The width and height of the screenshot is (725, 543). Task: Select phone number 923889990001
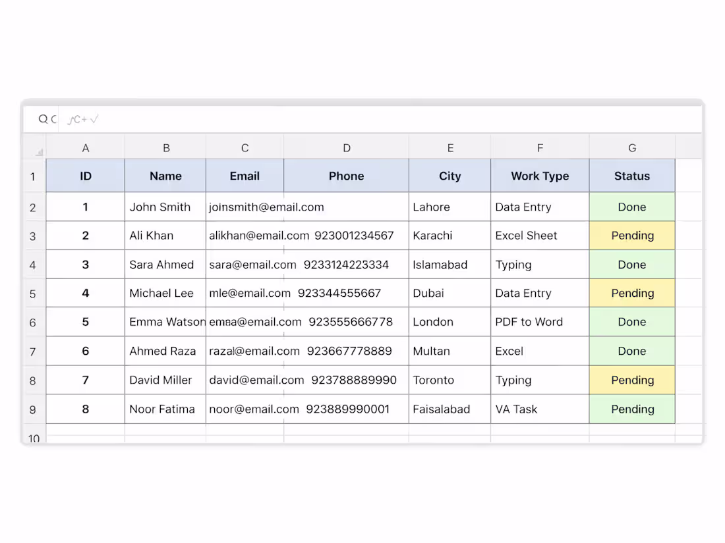click(348, 409)
